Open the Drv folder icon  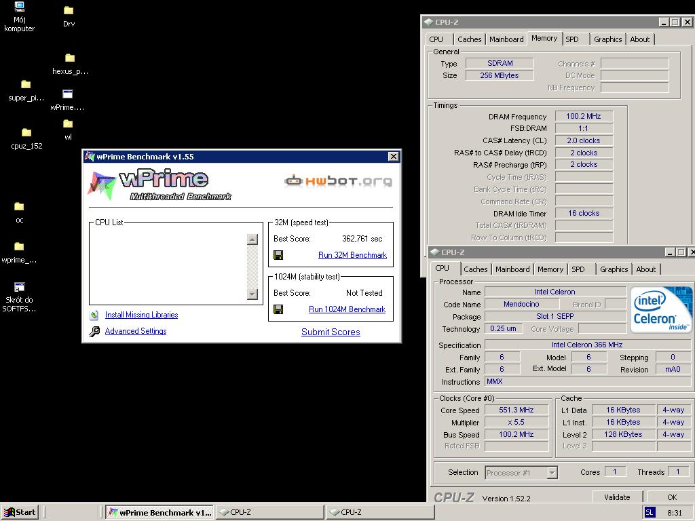[69, 10]
